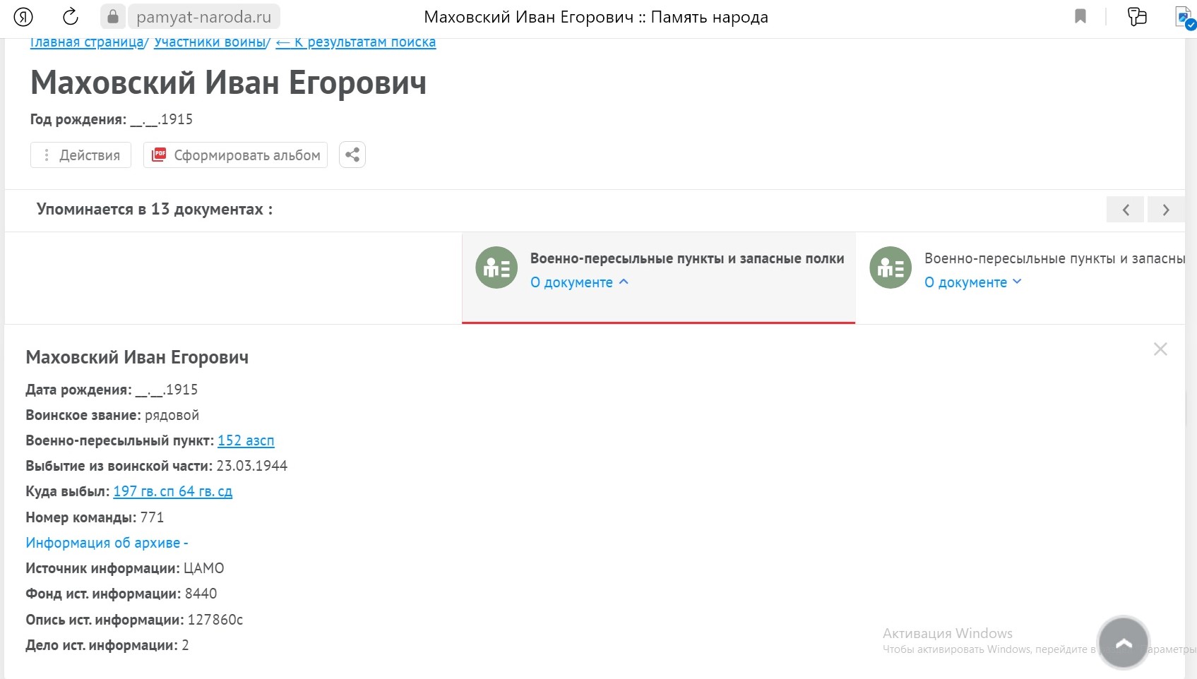Viewport: 1197px width, 679px height.
Task: Go to next document with right arrow
Action: click(1166, 210)
